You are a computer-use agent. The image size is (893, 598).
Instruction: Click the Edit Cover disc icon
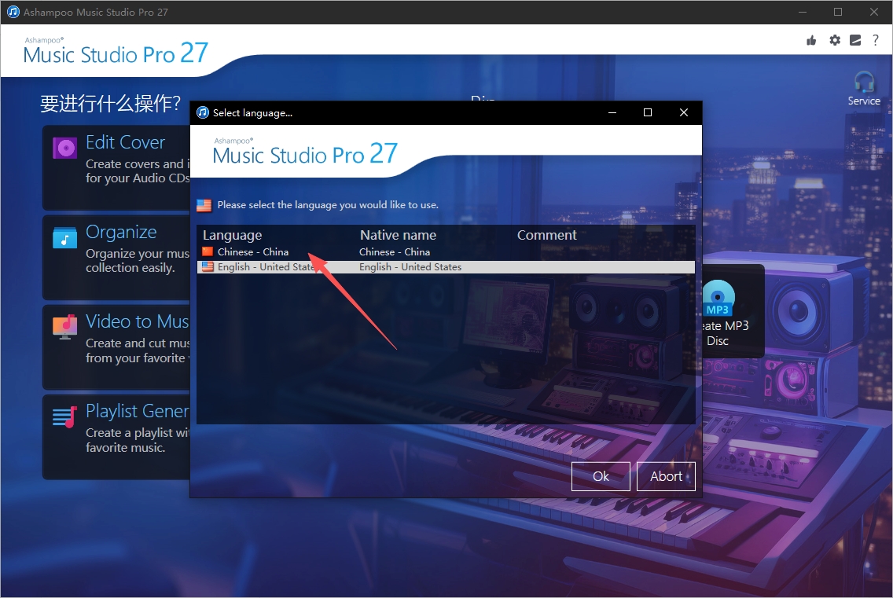coord(65,149)
